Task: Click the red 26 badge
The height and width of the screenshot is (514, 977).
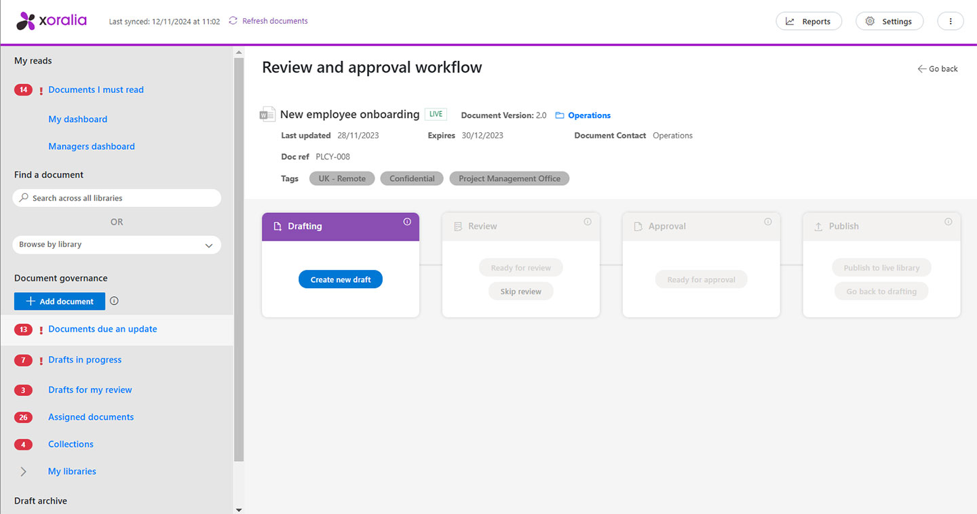Action: 23,417
